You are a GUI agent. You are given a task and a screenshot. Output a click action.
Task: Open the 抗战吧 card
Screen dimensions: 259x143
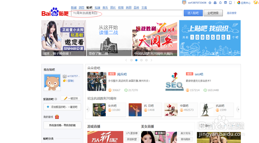217,110
